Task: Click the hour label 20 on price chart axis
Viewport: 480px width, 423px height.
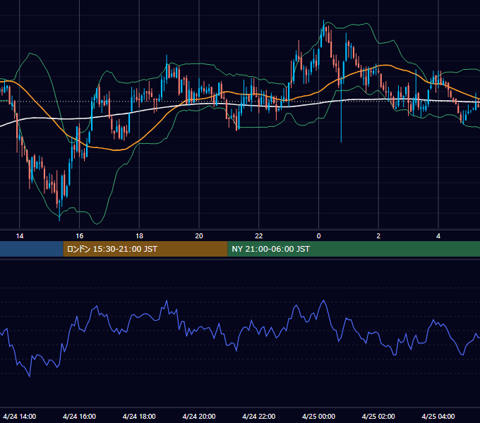Action: click(199, 236)
